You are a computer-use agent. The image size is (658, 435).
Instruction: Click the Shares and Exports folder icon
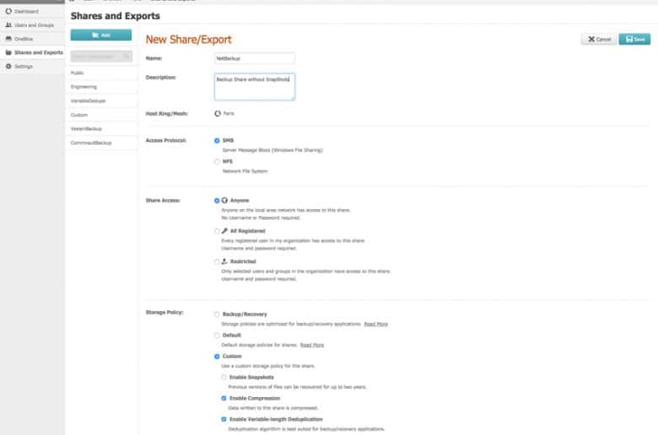(x=8, y=52)
